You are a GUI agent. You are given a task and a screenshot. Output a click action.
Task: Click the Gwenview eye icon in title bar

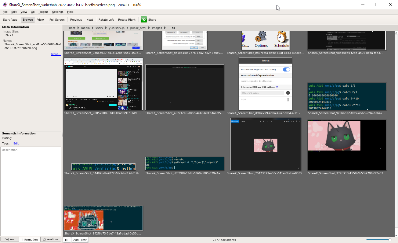[5, 5]
